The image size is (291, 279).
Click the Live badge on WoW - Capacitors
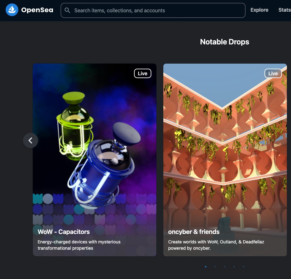[143, 73]
